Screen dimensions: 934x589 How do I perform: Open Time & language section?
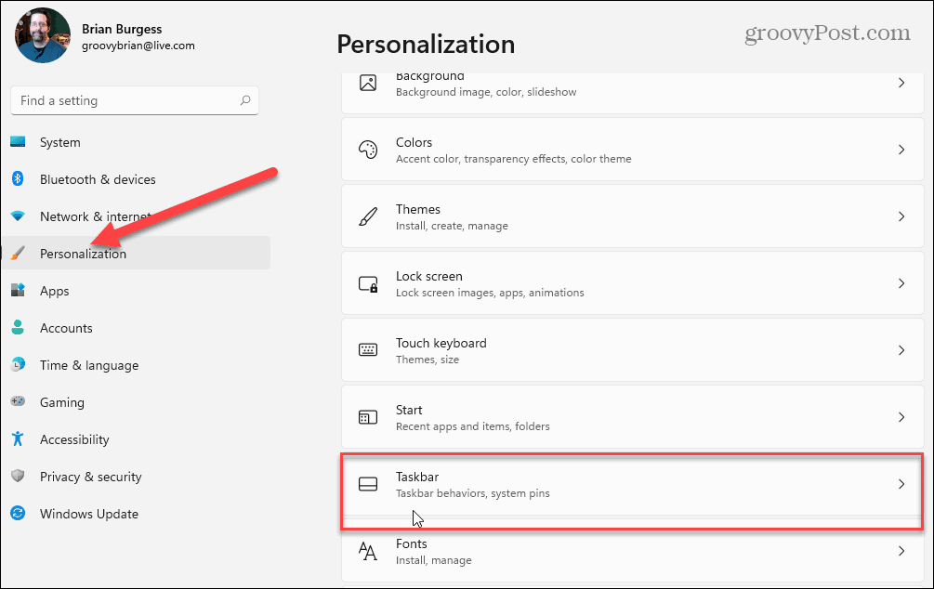[x=136, y=365]
